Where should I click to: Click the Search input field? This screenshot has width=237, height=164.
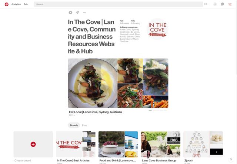[118, 4]
